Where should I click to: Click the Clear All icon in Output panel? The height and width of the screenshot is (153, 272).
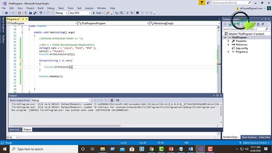click(112, 100)
